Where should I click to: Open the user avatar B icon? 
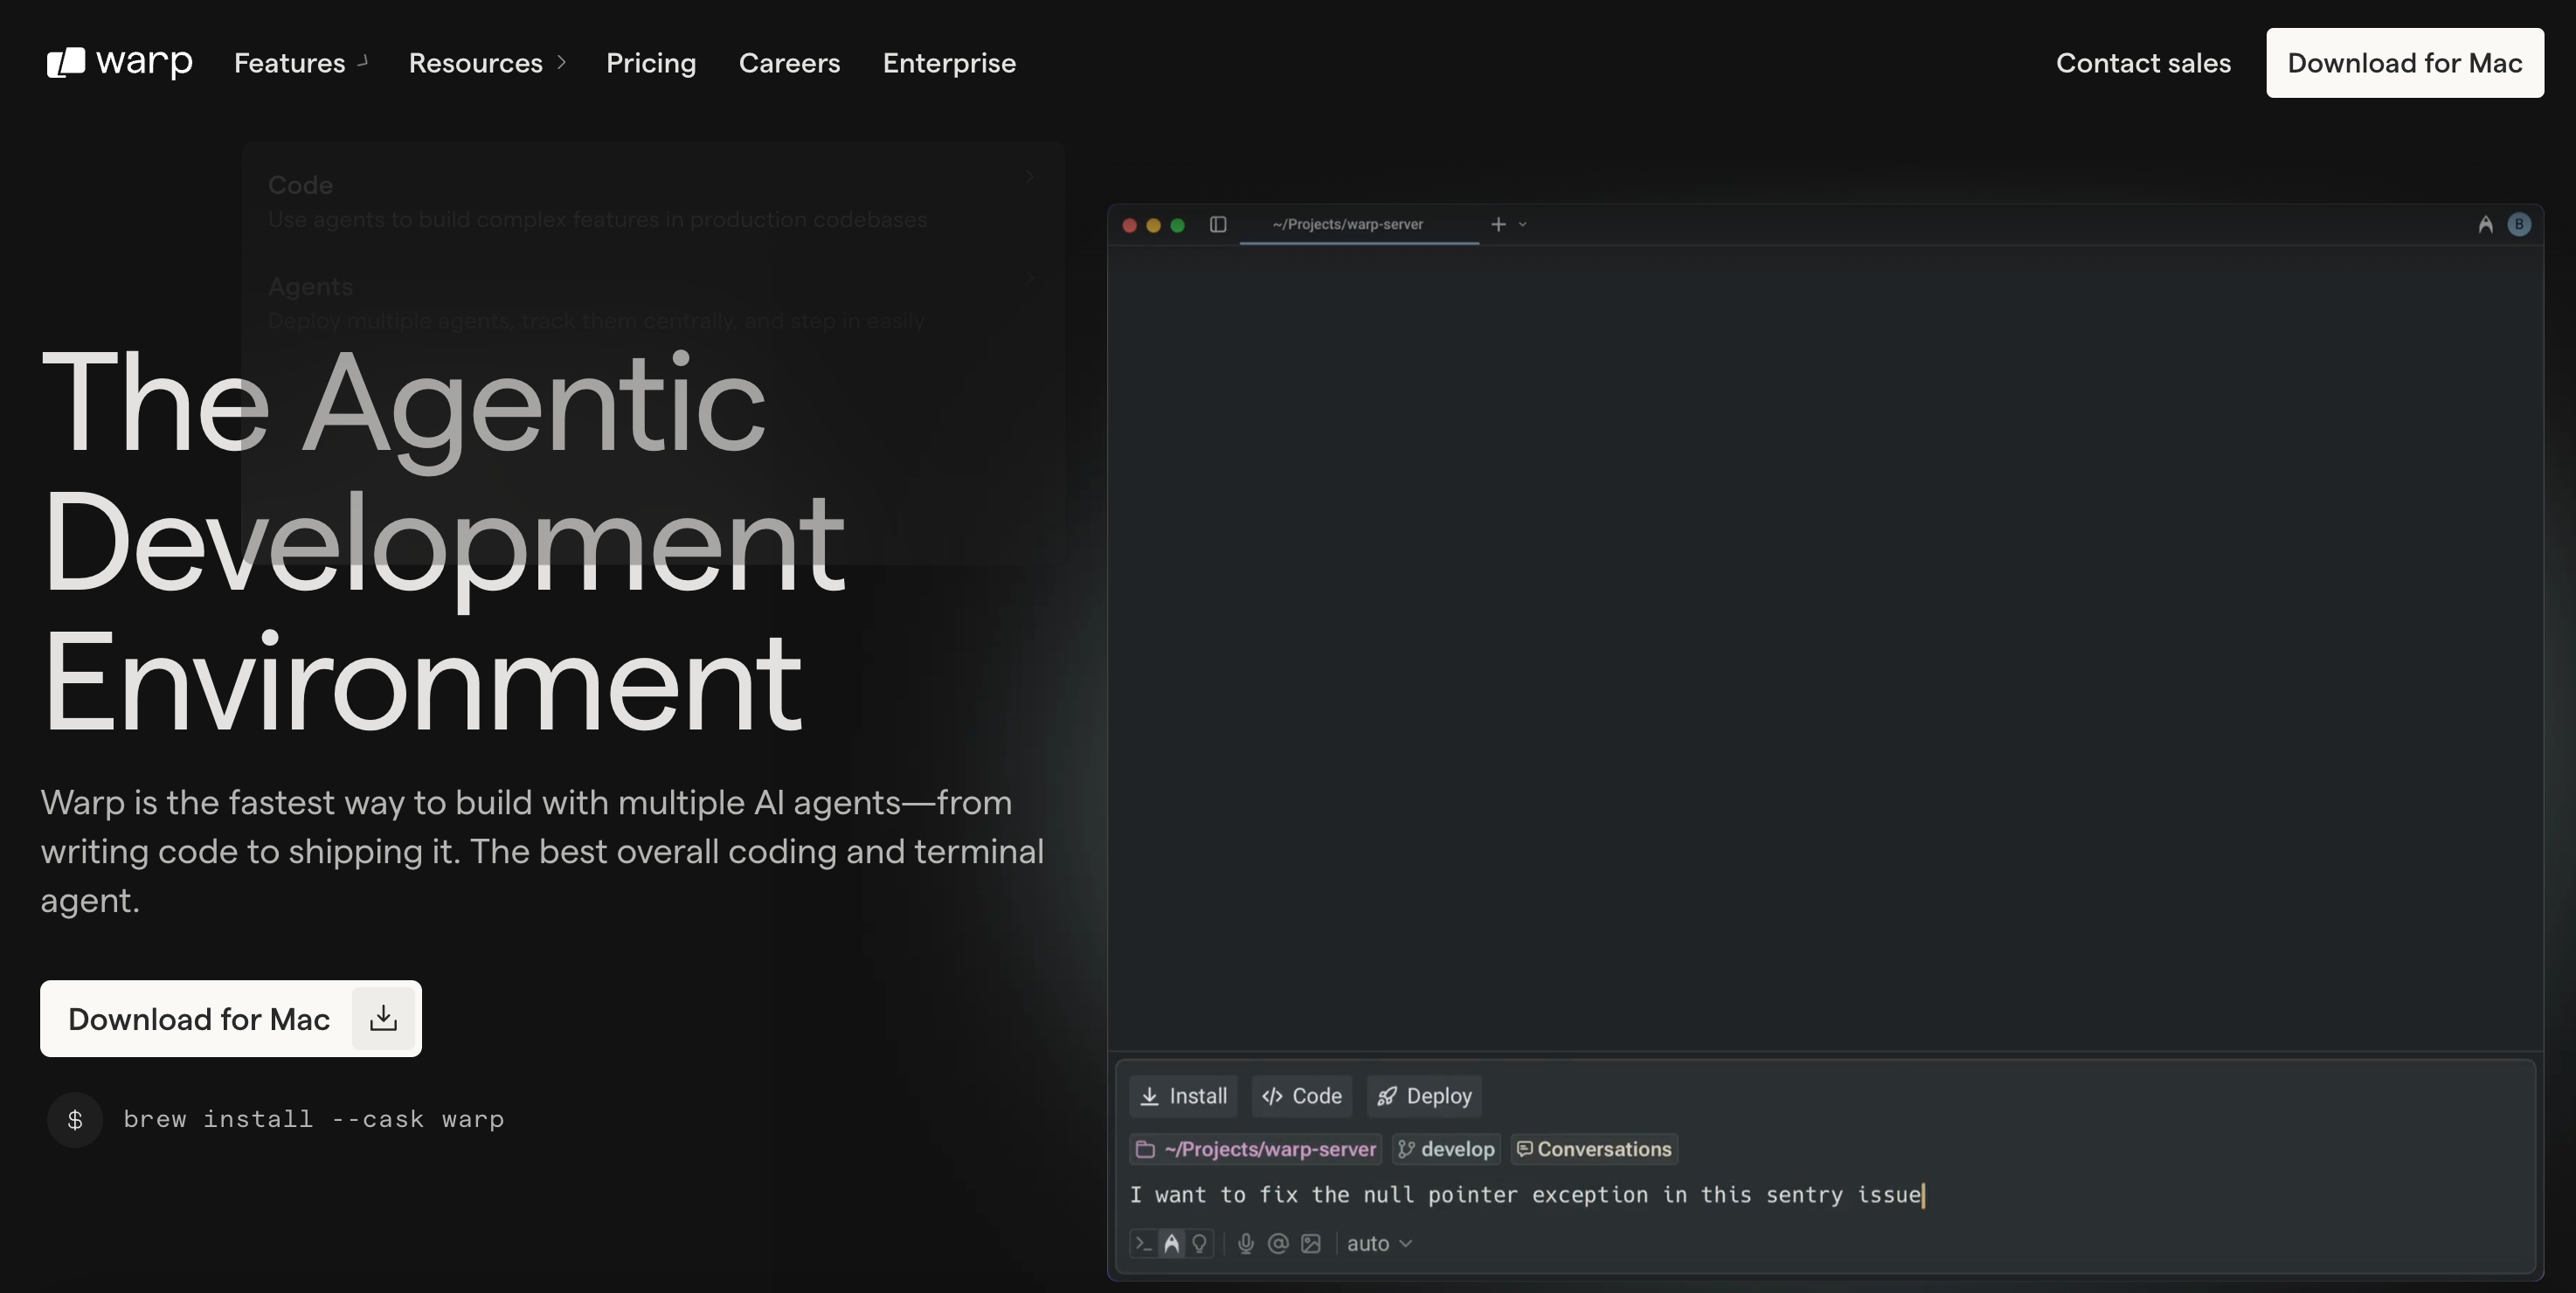point(2518,224)
